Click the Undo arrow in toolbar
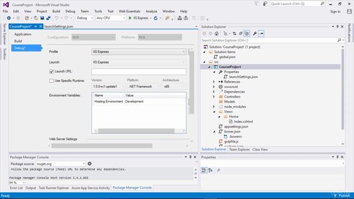 click(56, 18)
